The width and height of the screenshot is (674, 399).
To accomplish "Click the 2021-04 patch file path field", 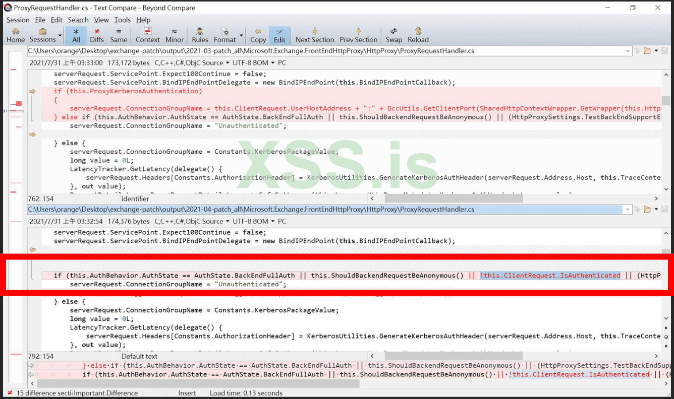I will [326, 210].
